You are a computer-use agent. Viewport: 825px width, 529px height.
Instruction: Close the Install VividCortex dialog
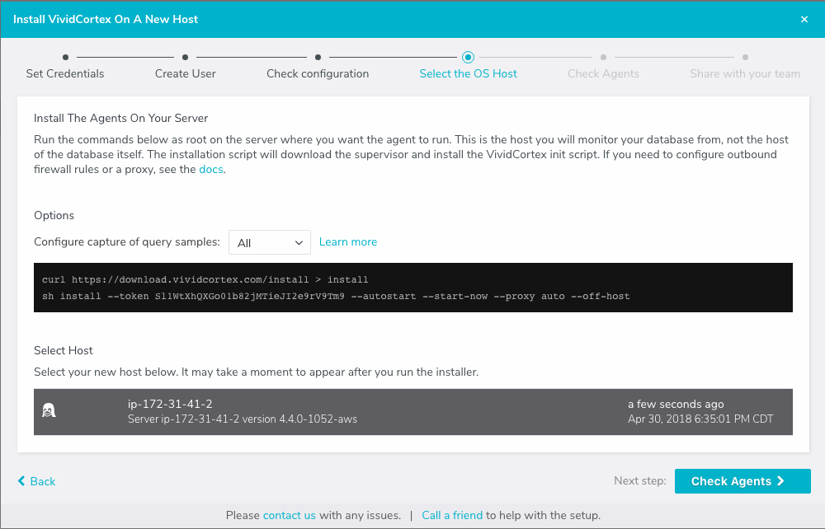click(x=804, y=20)
